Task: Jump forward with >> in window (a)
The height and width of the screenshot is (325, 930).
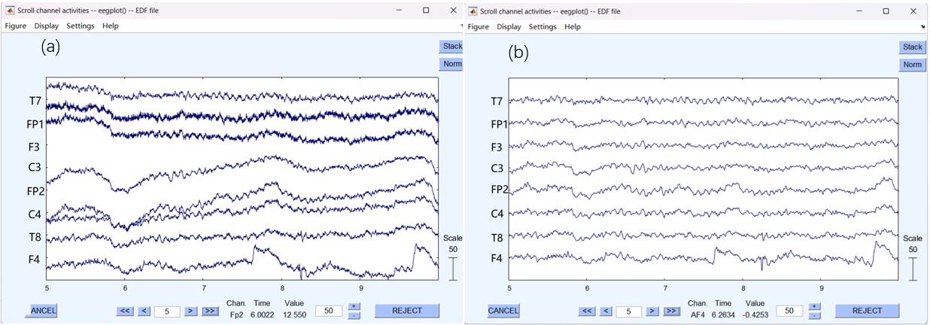Action: pyautogui.click(x=211, y=310)
